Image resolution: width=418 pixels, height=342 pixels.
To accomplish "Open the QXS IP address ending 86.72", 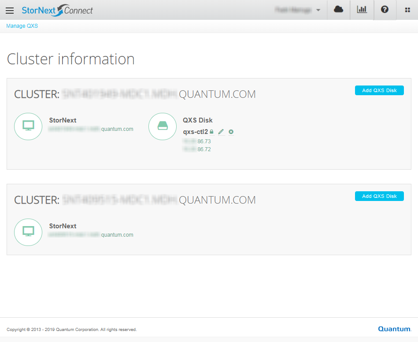I will [197, 149].
